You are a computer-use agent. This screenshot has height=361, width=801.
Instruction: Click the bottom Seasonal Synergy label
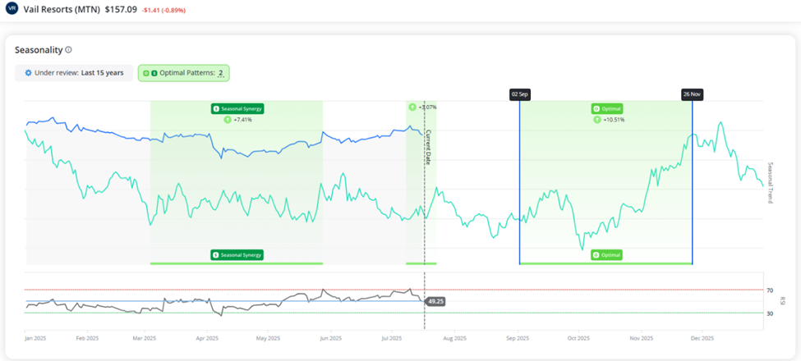(x=237, y=254)
